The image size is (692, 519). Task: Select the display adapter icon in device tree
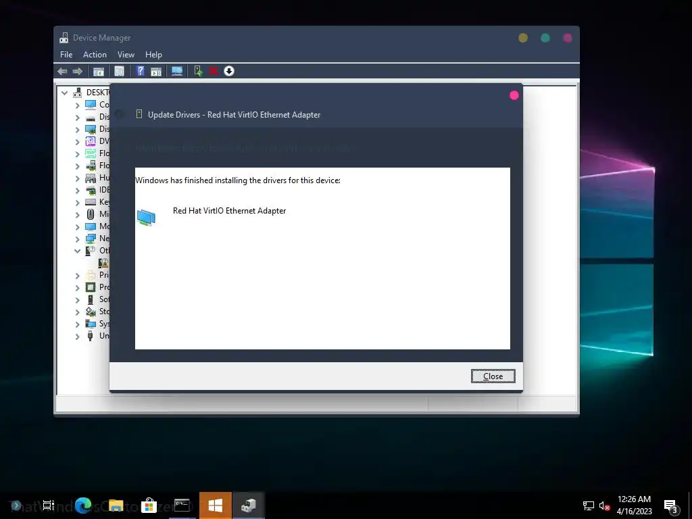[x=91, y=129]
